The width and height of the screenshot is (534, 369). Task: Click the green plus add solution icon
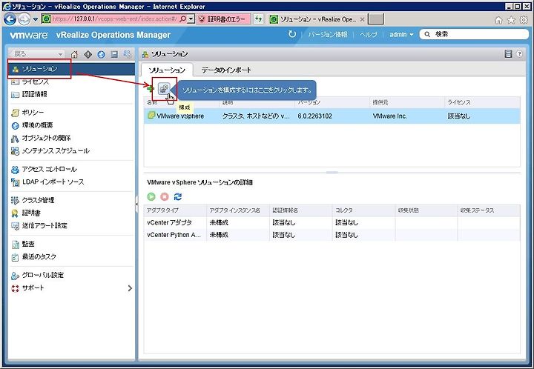point(150,89)
